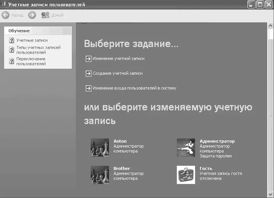Click the Back arrow icon
This screenshot has width=274, height=198.
pos(5,15)
